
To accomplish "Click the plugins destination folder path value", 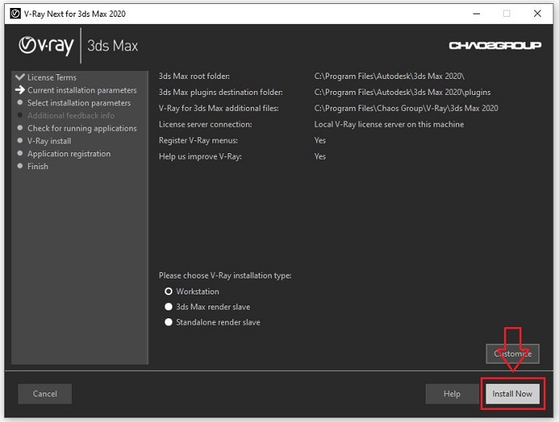I will [402, 93].
